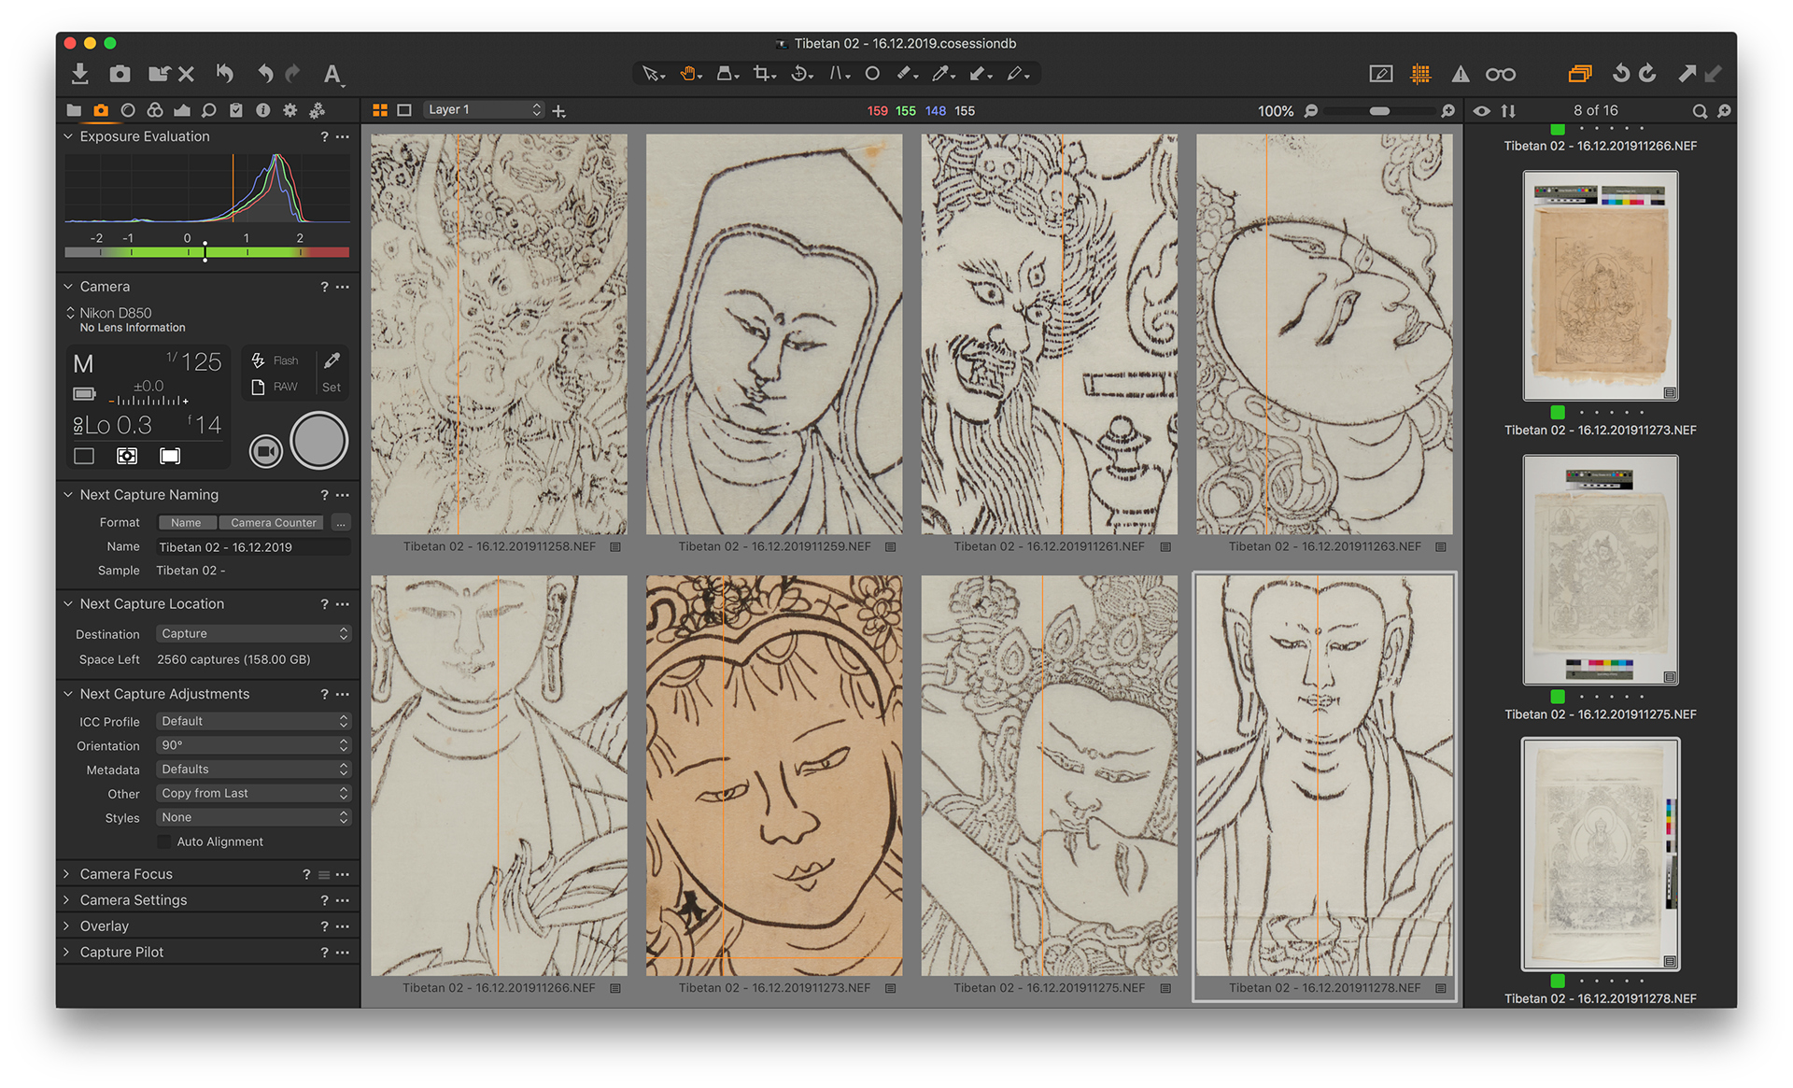Open the Exposure histogram tool tab

click(x=182, y=110)
